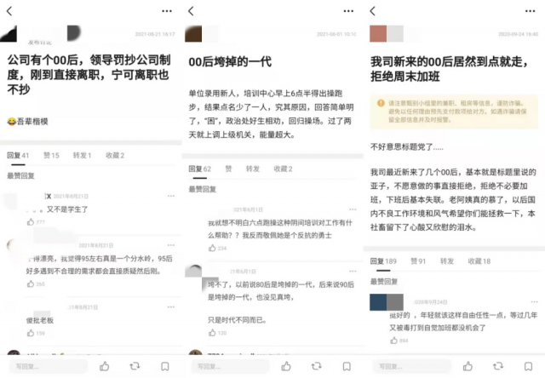This screenshot has height=378, width=545.
Task: Select the 收藏 18 tab
Action: click(x=479, y=261)
